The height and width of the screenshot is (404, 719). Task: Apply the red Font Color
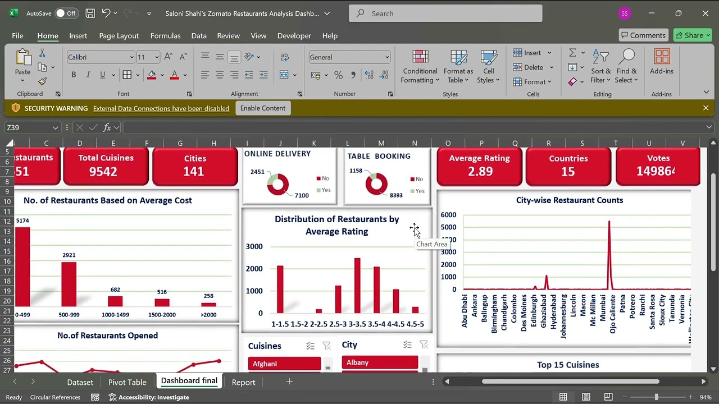(x=174, y=75)
